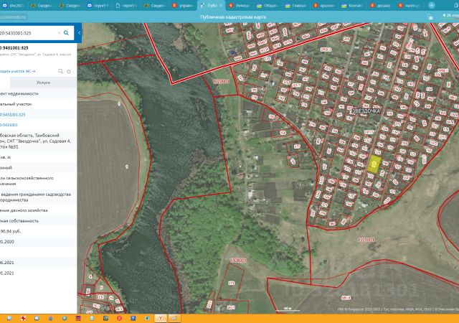Viewport: 459px width, 323px height.
Task: Click the 'Публичная кадастровая карта' page title
Action: (233, 17)
